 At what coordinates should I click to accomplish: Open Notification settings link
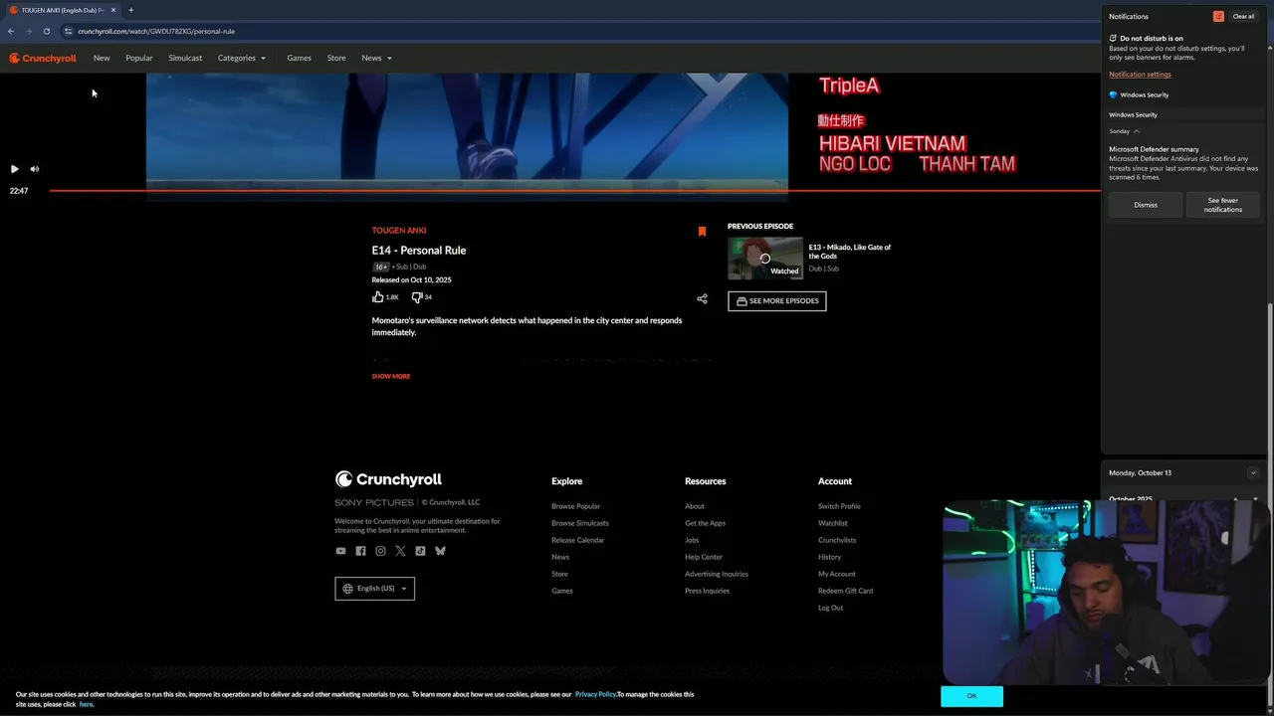pos(1140,75)
